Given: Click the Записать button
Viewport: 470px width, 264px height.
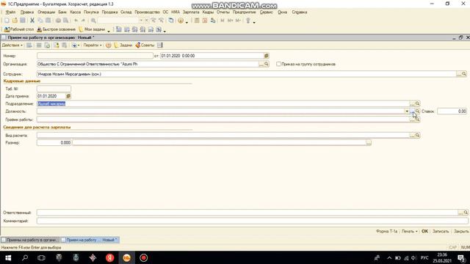Looking at the screenshot, I should 441,232.
